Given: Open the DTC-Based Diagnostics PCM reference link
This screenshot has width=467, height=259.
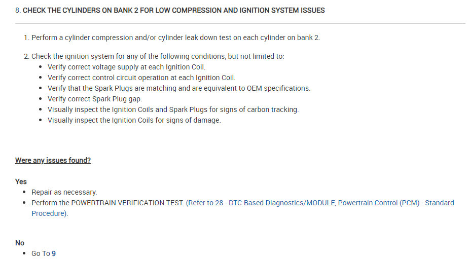Looking at the screenshot, I should coord(319,203).
